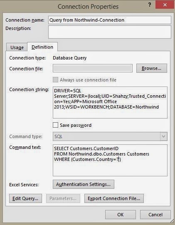Viewport: 175px width, 225px height.
Task: Click the Cancel button
Action: coord(155,215)
